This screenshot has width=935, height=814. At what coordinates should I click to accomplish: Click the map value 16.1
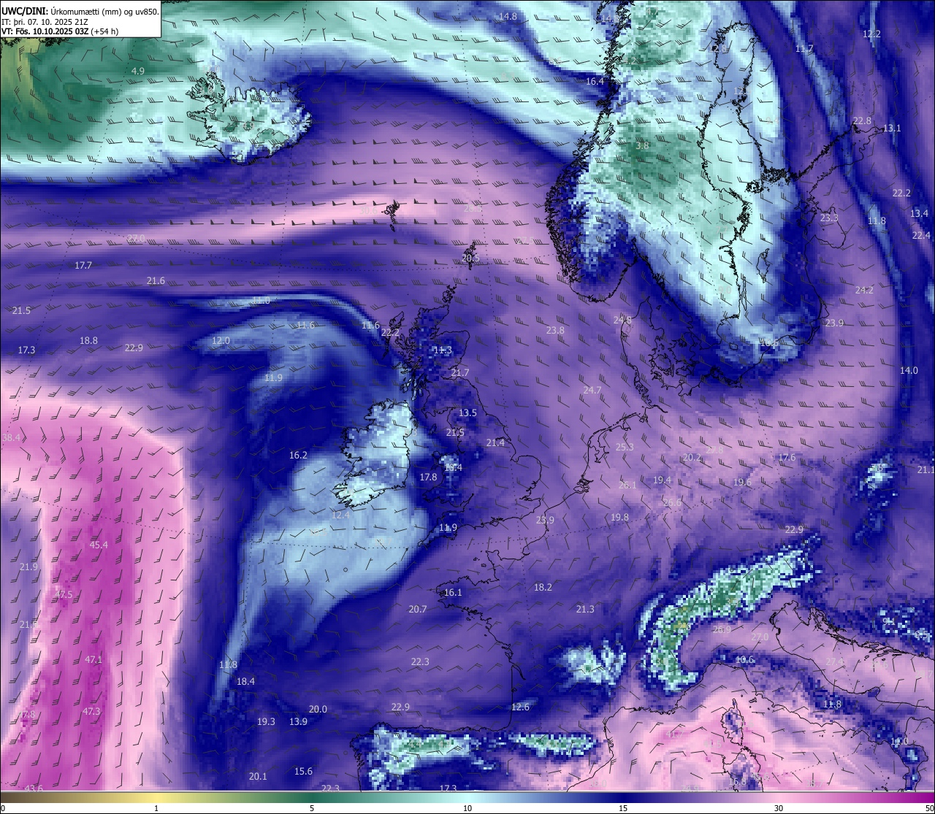pos(453,592)
